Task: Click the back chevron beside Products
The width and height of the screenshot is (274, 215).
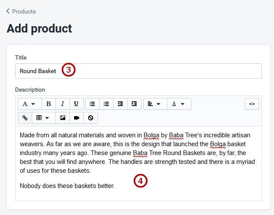Action: coord(8,11)
